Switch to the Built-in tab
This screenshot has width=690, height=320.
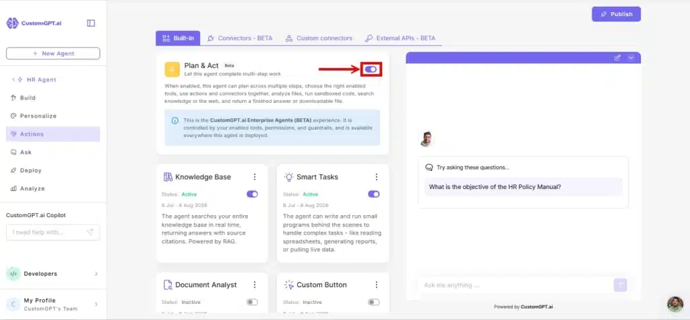click(x=178, y=38)
